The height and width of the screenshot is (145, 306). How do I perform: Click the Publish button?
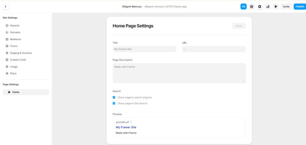(x=300, y=7)
